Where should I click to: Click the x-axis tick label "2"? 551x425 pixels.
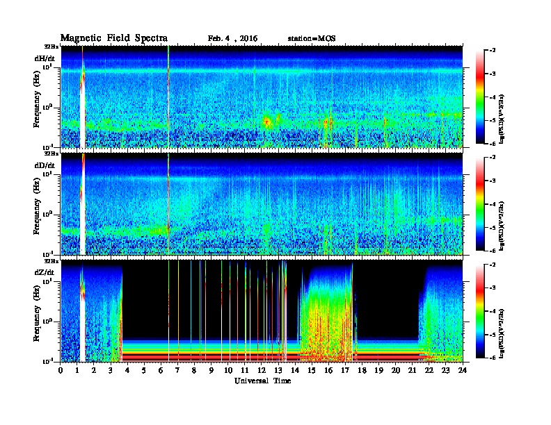click(x=94, y=370)
